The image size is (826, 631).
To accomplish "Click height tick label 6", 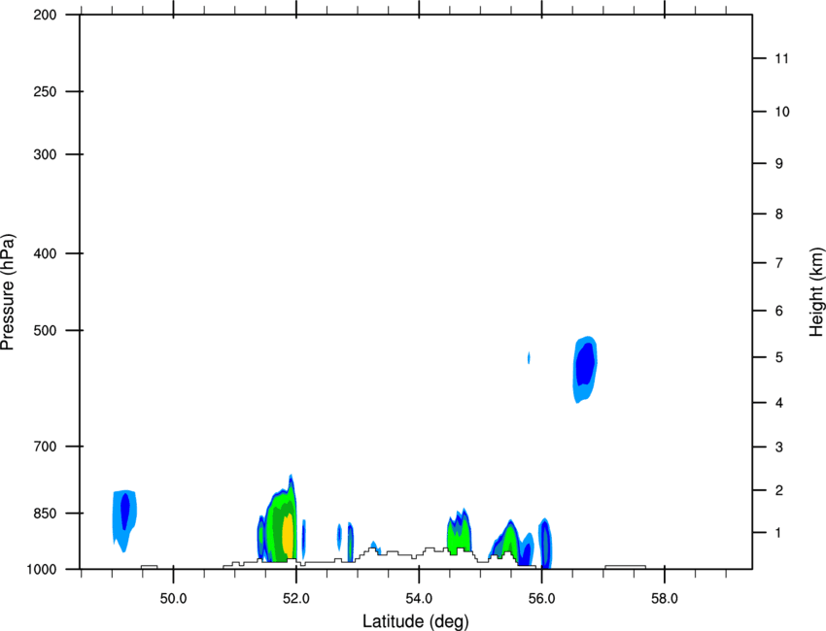I will (x=778, y=311).
